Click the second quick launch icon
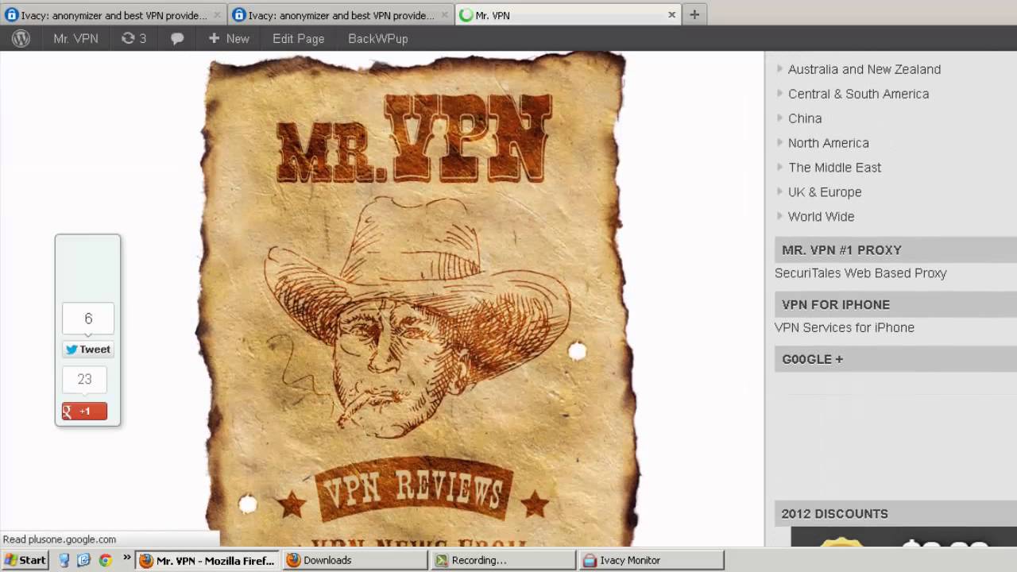 point(84,560)
